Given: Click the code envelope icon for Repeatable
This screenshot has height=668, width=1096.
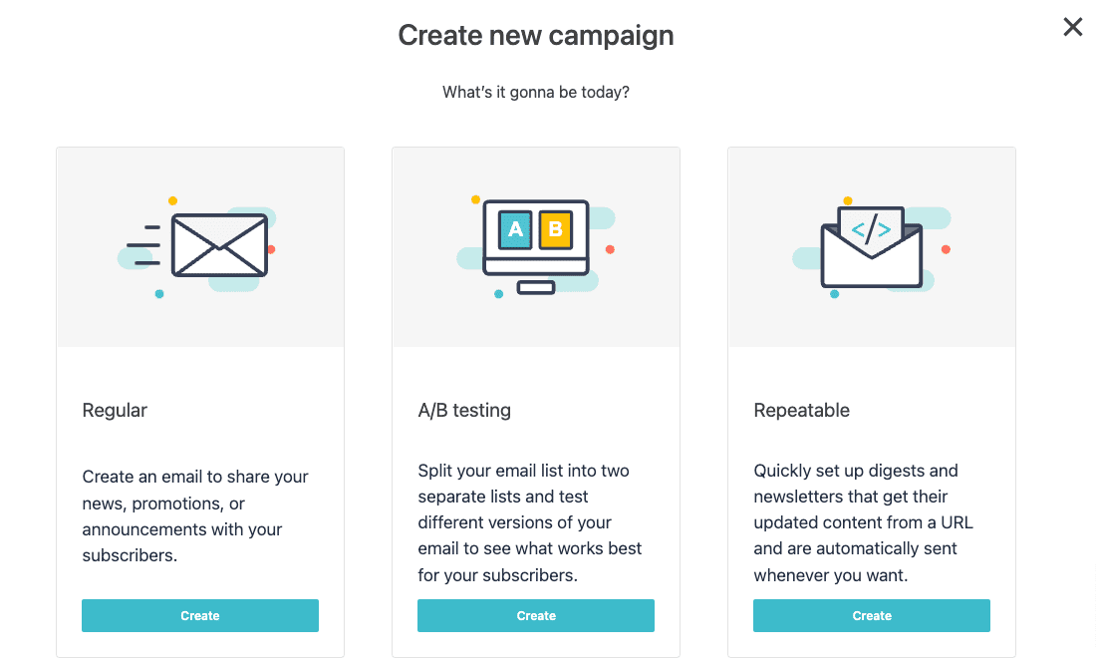Looking at the screenshot, I should pos(872,249).
